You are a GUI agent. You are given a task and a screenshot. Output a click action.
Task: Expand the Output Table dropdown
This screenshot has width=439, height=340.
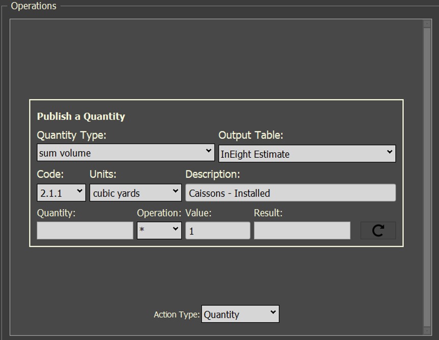307,154
